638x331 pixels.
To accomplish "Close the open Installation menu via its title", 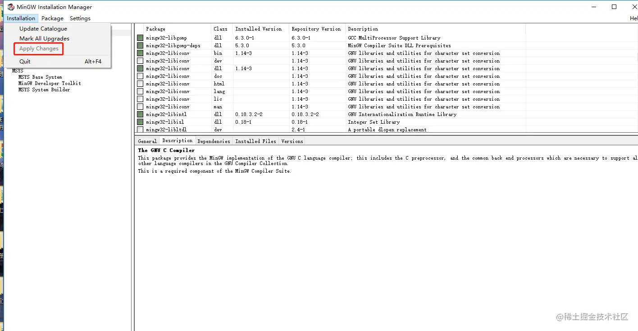I will (21, 18).
